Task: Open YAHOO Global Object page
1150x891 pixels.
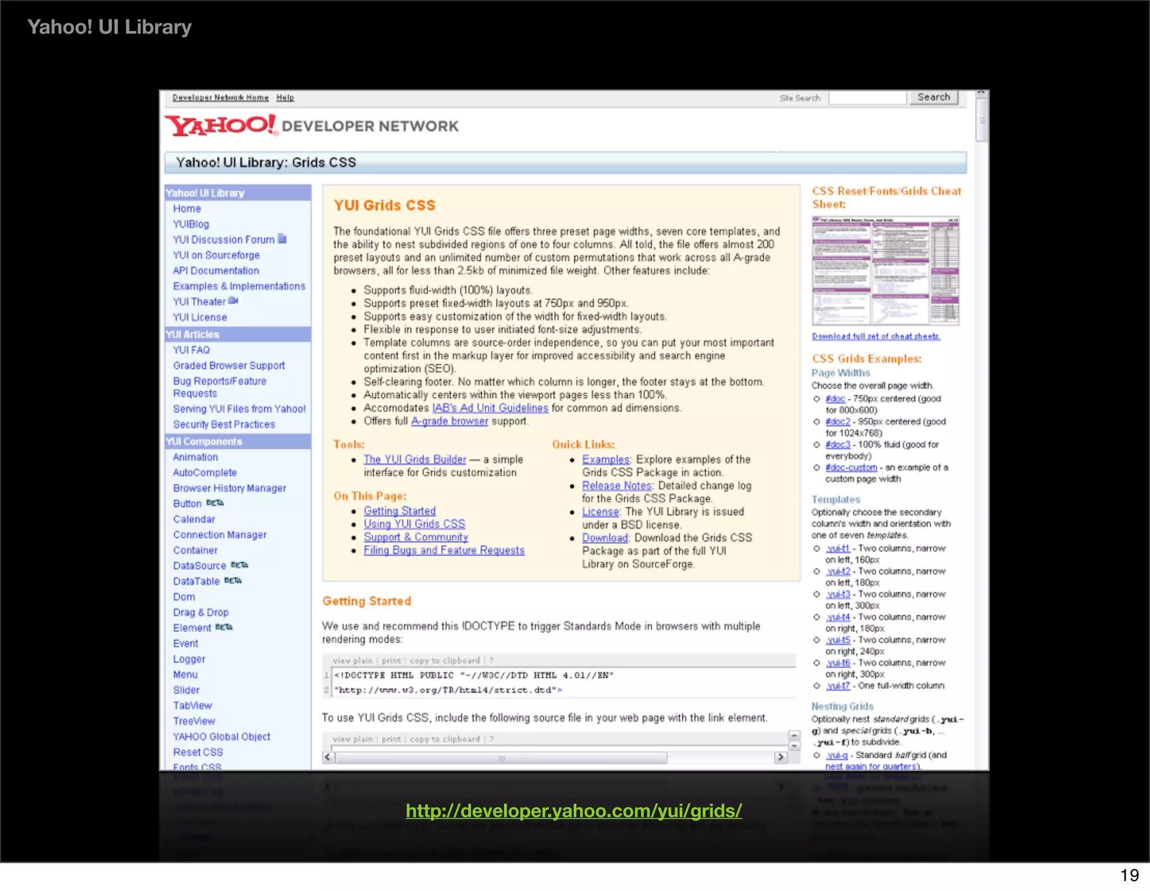Action: point(222,737)
